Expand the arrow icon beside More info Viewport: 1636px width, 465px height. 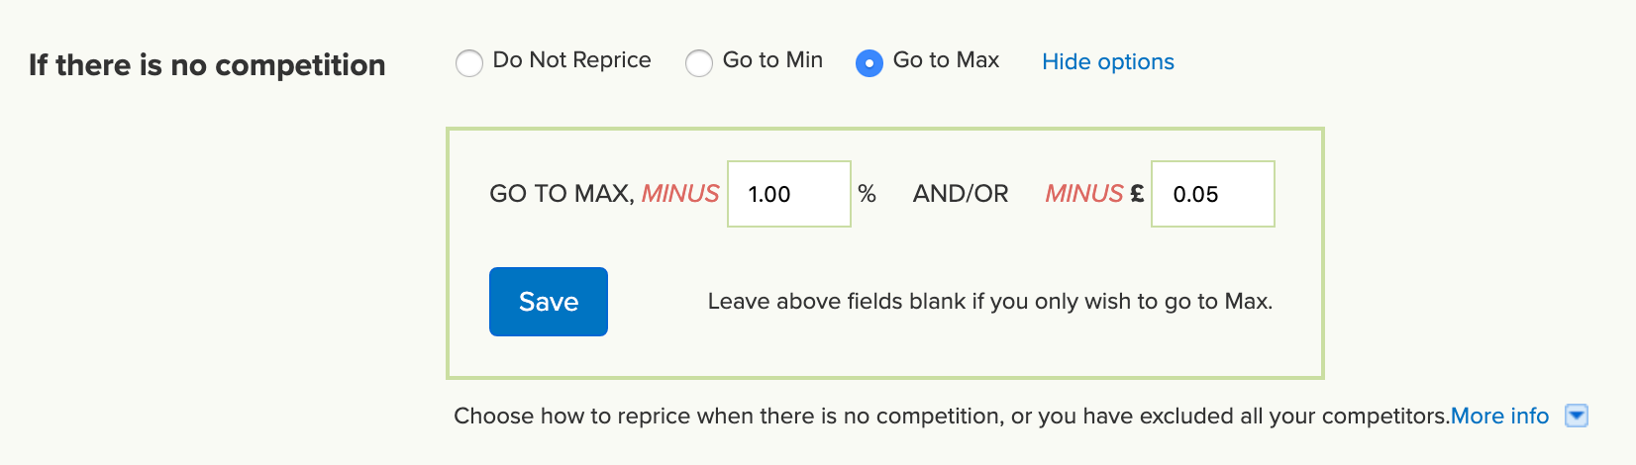pos(1577,416)
